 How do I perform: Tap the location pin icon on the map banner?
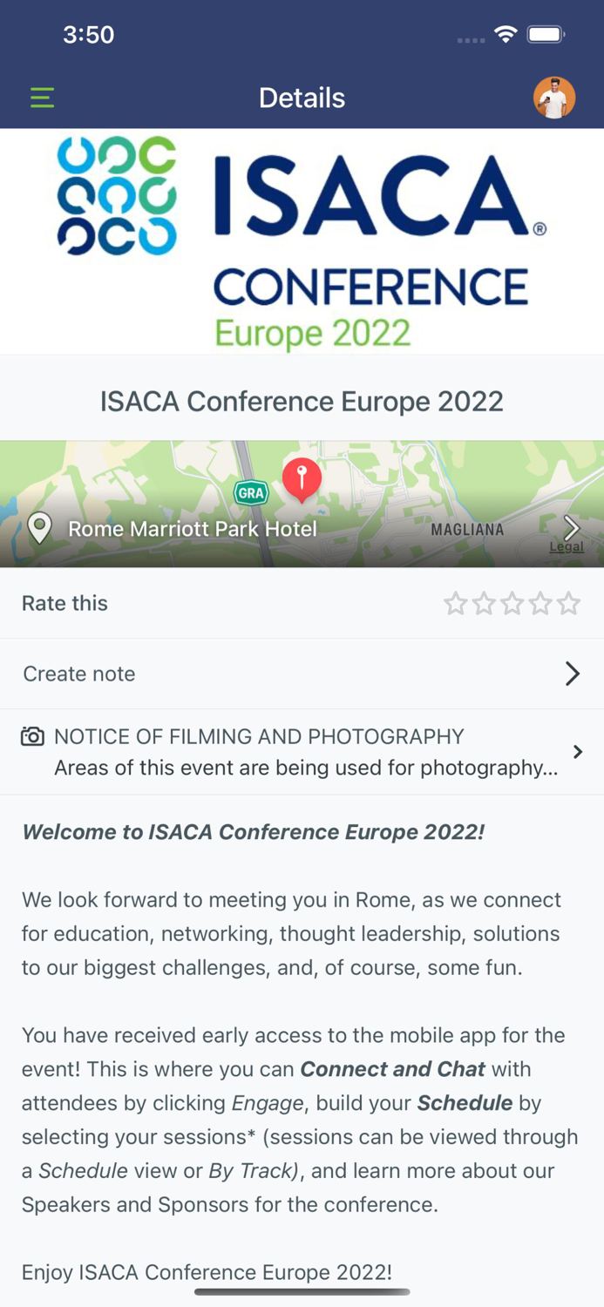[x=40, y=528]
